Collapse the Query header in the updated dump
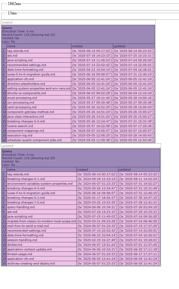 point(7,151)
